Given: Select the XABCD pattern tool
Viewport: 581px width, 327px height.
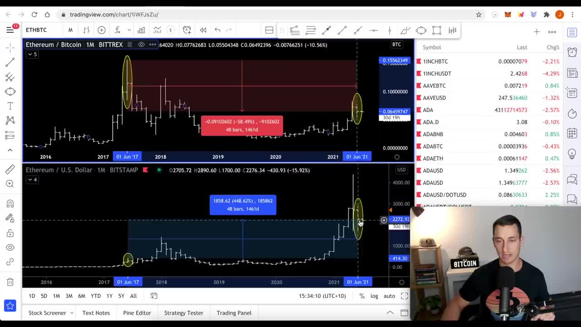Looking at the screenshot, I should tap(10, 120).
